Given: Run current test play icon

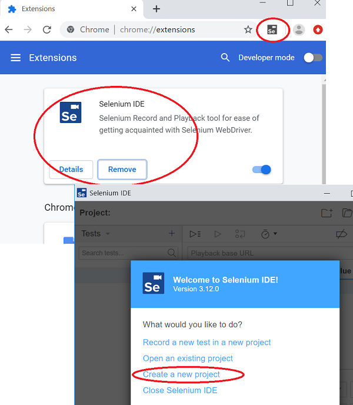Looking at the screenshot, I should tap(218, 234).
